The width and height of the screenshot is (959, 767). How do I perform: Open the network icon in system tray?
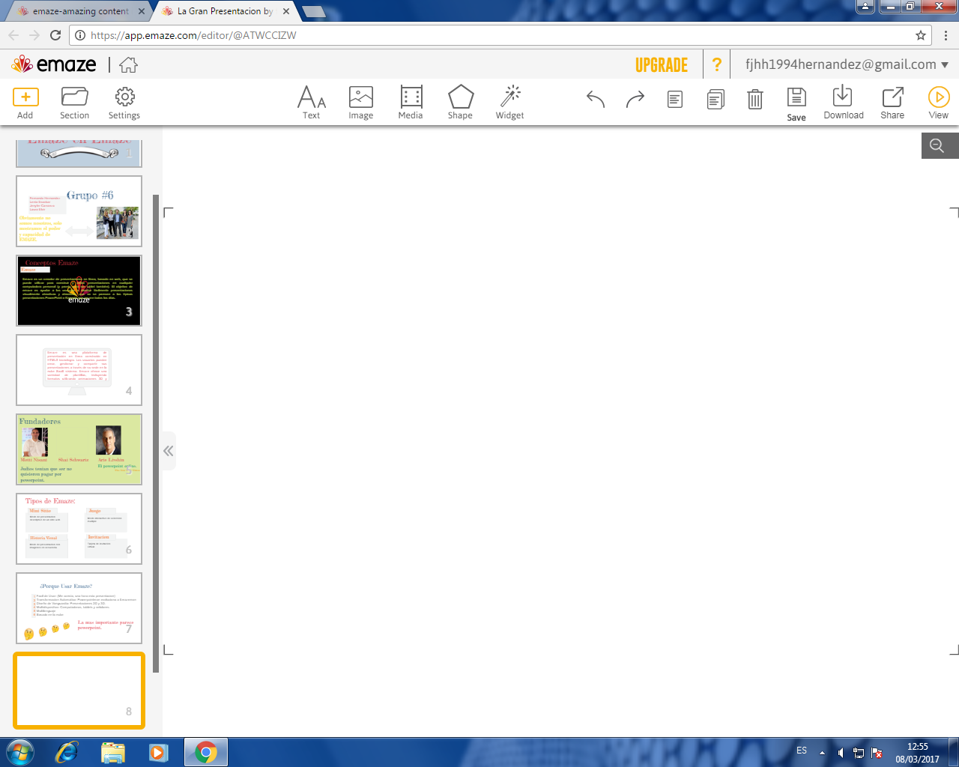coord(859,752)
